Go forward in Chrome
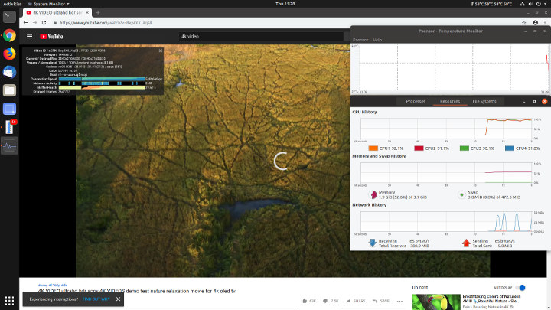This screenshot has width=551, height=310. click(34, 22)
